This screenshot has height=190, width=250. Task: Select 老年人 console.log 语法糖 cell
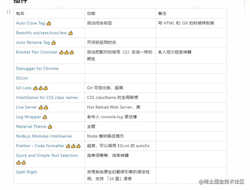coord(120,117)
